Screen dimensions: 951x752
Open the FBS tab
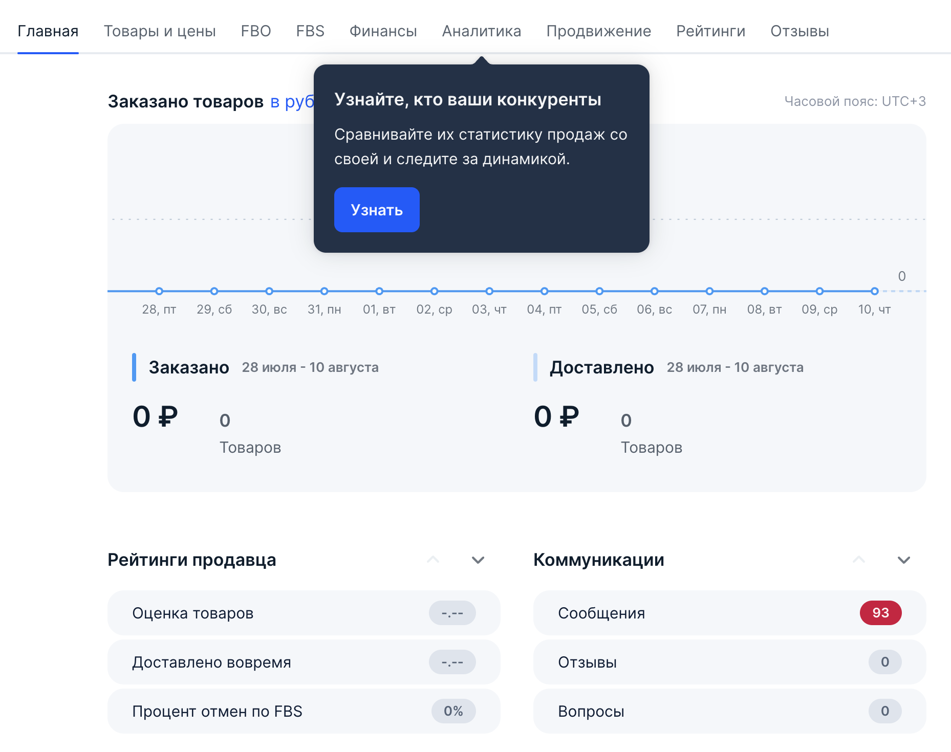(310, 31)
